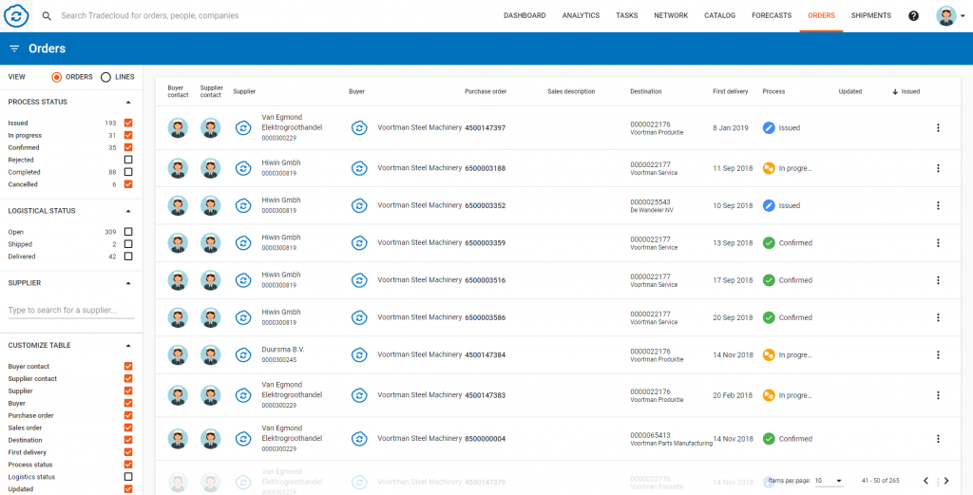
Task: Open more options for order 6500003188
Action: pos(938,168)
